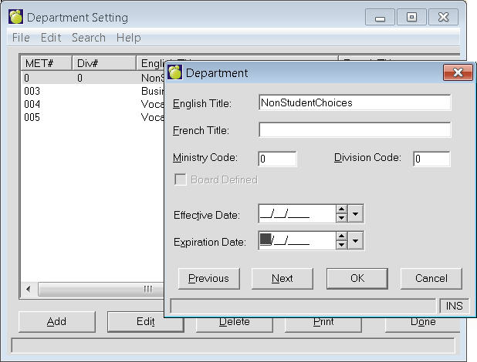Click the Department Setting window icon

point(15,17)
